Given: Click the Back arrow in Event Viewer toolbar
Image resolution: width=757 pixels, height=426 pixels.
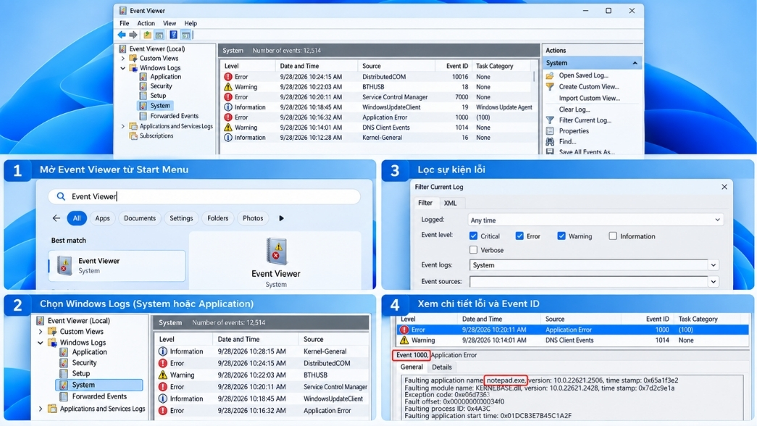Looking at the screenshot, I should (x=122, y=35).
